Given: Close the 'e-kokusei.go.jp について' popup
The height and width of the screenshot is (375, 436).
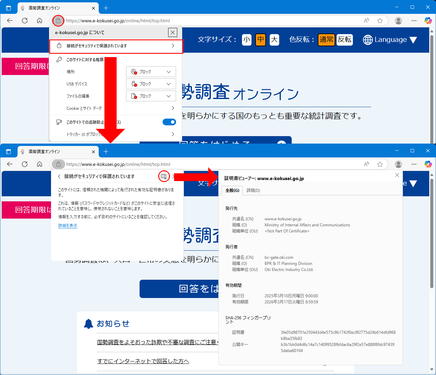Looking at the screenshot, I should click(x=173, y=32).
